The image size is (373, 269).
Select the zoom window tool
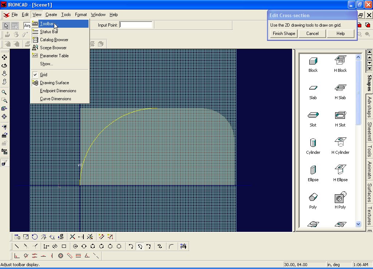[4, 100]
